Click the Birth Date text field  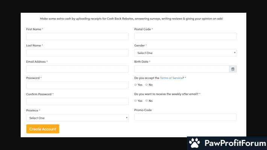pos(182,69)
